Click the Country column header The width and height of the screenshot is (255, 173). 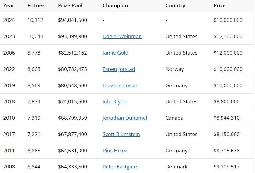pyautogui.click(x=175, y=5)
